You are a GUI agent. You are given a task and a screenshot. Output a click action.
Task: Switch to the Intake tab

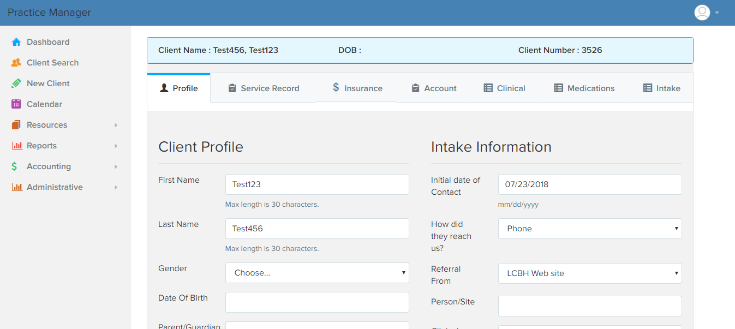point(661,88)
